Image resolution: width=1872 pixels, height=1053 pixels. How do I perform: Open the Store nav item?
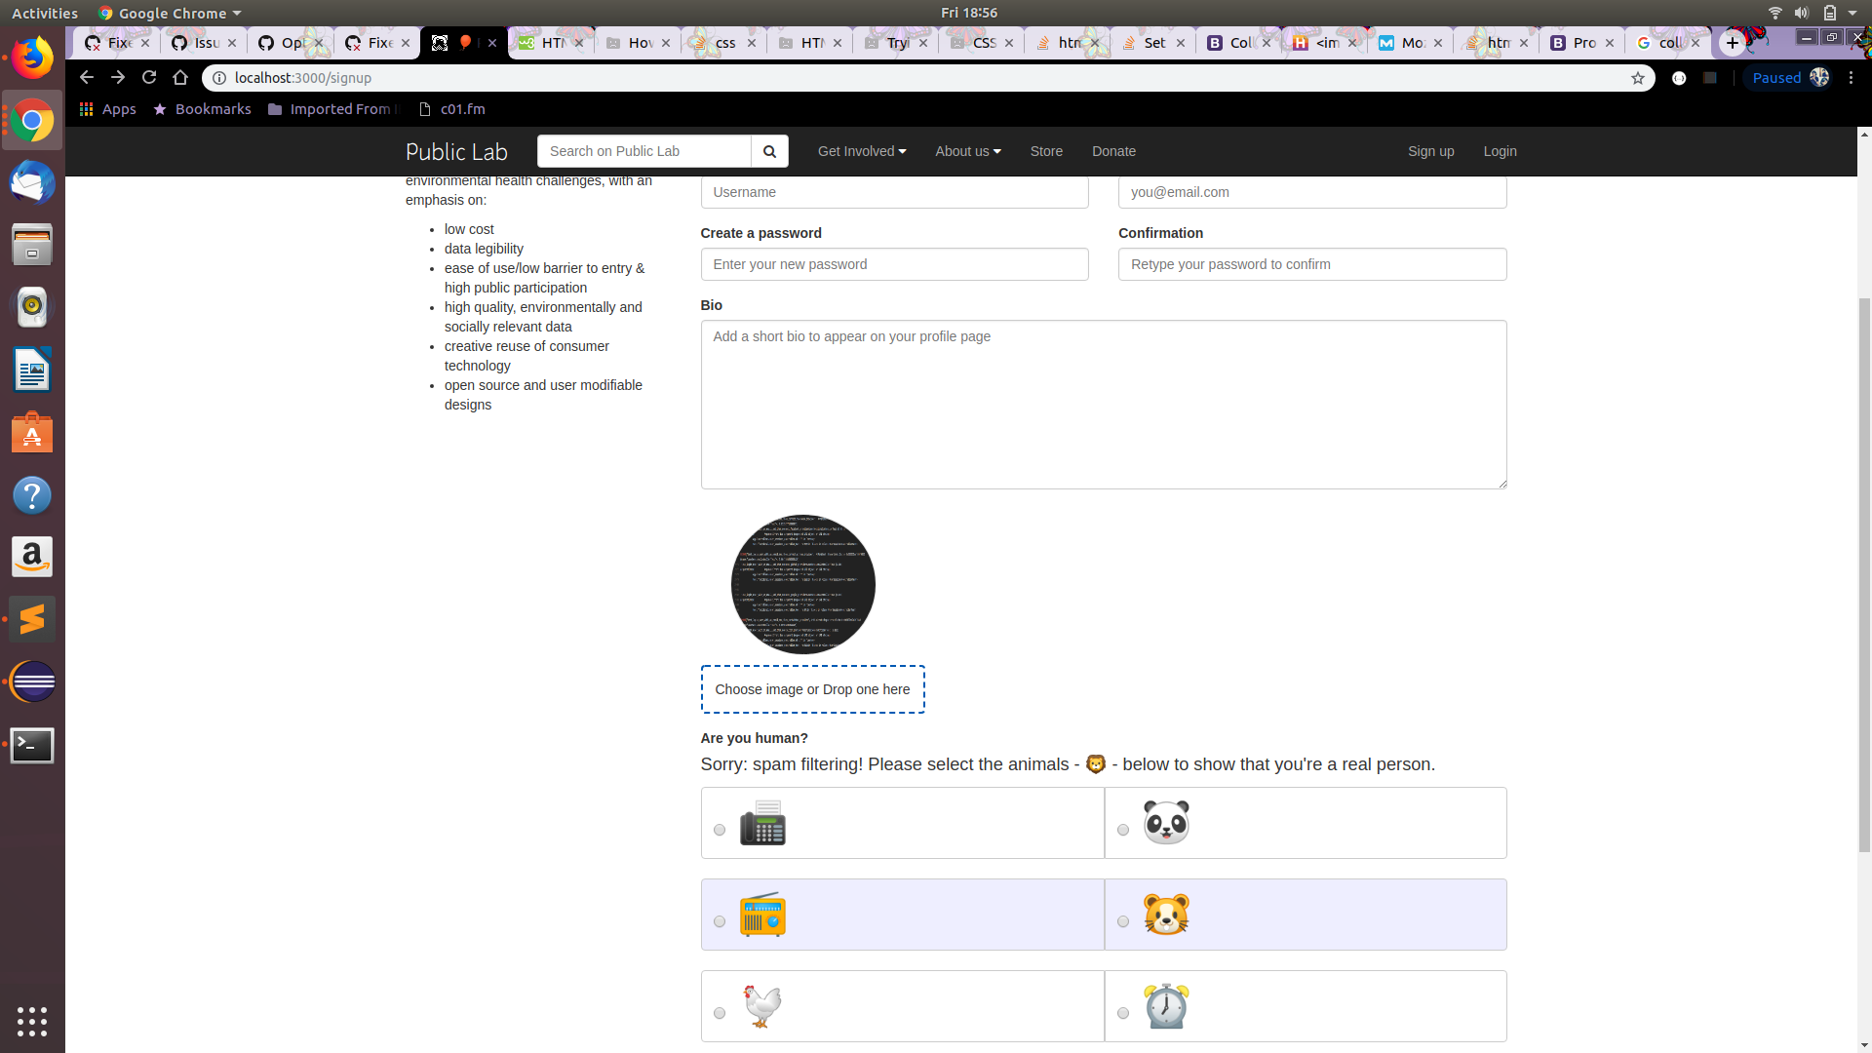1046,151
